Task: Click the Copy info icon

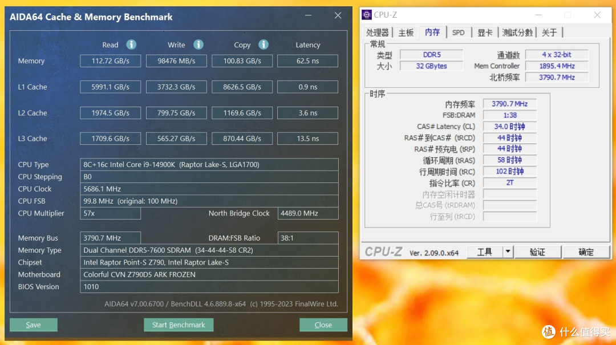Action: coord(264,44)
